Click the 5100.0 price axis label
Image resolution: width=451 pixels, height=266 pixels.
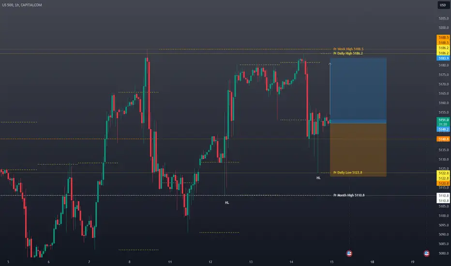pos(444,216)
